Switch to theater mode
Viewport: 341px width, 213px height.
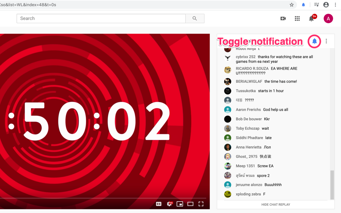click(x=190, y=204)
